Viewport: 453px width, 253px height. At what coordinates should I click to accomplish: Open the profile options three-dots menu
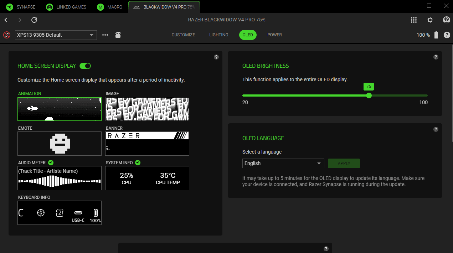tap(105, 35)
